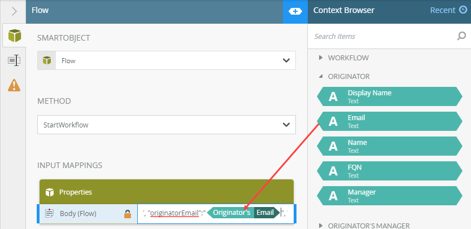Select the properties text-field sidebar icon
The width and height of the screenshot is (471, 229).
click(14, 60)
